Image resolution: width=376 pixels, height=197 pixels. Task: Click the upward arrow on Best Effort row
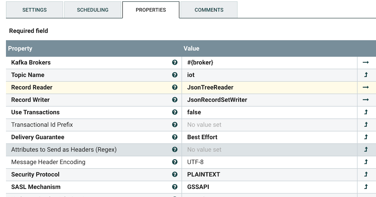pyautogui.click(x=367, y=137)
